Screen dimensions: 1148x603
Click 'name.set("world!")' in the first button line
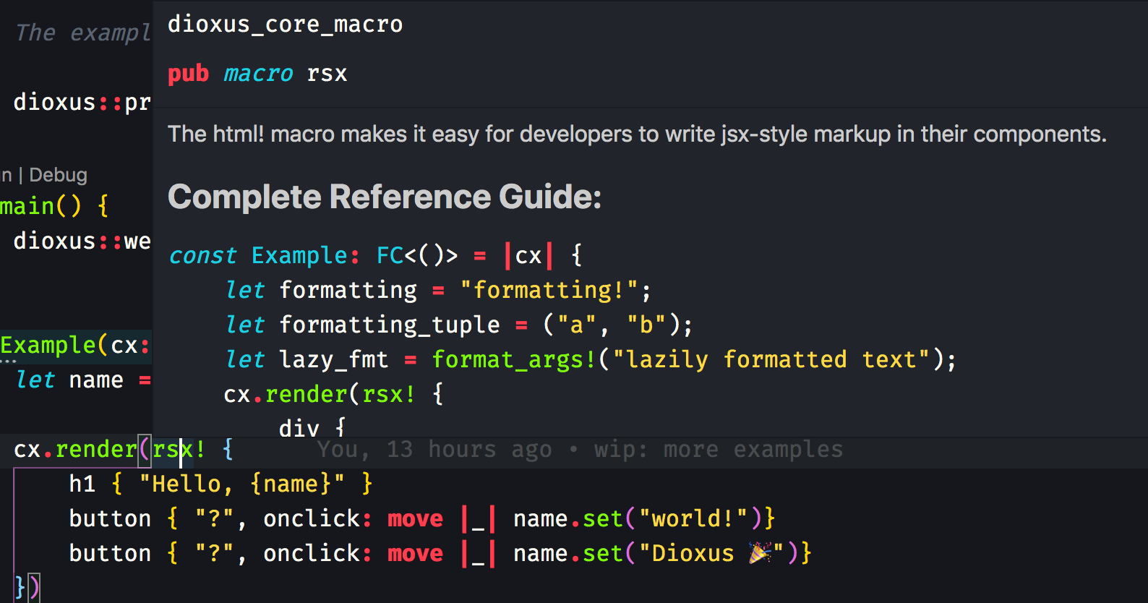tap(637, 518)
